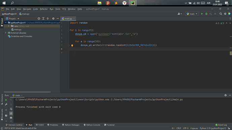Expand the venv folder
The image size is (232, 130).
9,26
